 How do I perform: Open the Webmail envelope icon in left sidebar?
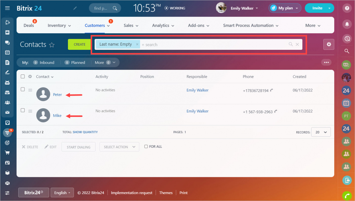pyautogui.click(x=7, y=112)
